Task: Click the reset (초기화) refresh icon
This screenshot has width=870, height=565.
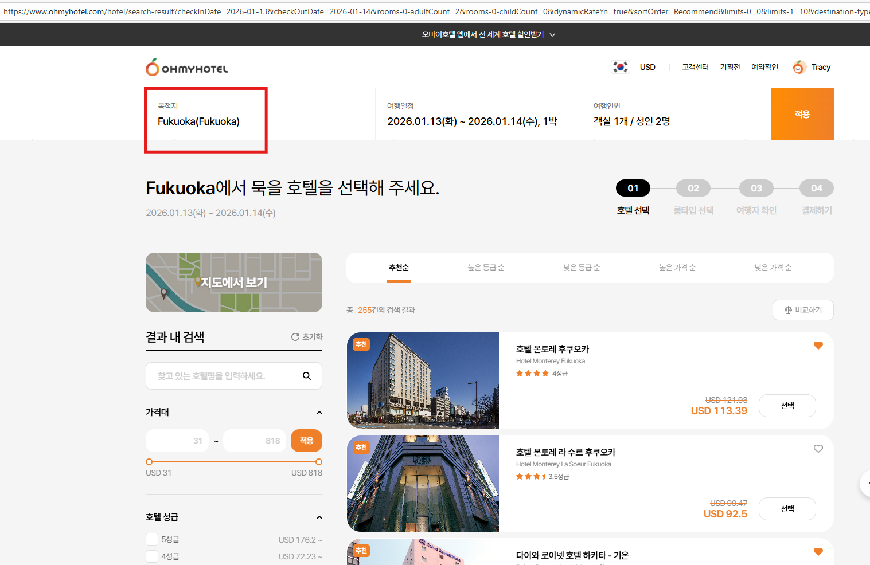Action: tap(295, 337)
